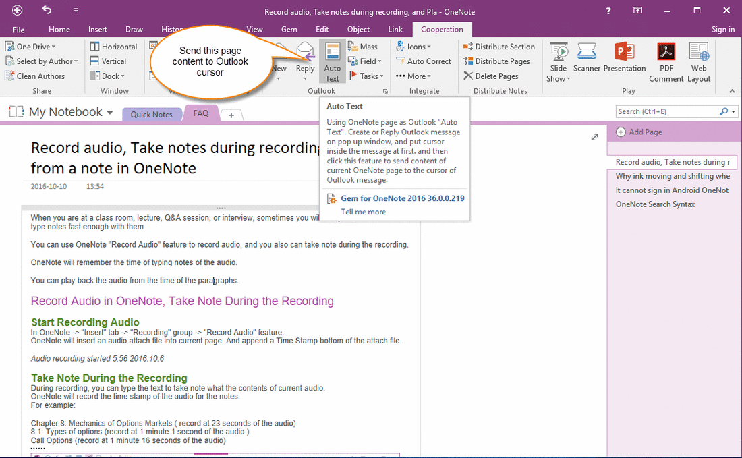The height and width of the screenshot is (458, 742).
Task: Click Add Page
Action: (x=639, y=132)
